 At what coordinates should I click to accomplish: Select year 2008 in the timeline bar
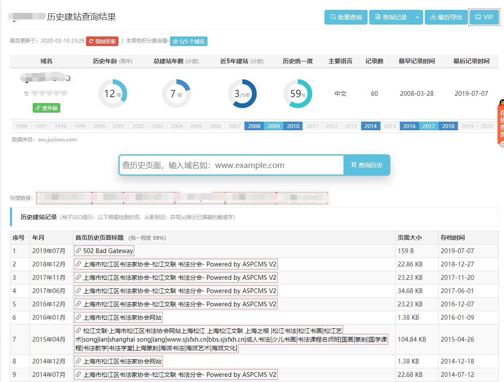tap(254, 126)
